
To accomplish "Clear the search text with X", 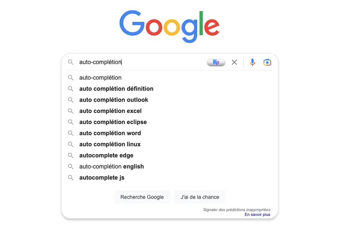I will [x=234, y=62].
